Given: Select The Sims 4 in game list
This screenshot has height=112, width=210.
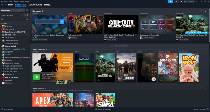Looking at the screenshot, I should click(9, 74).
